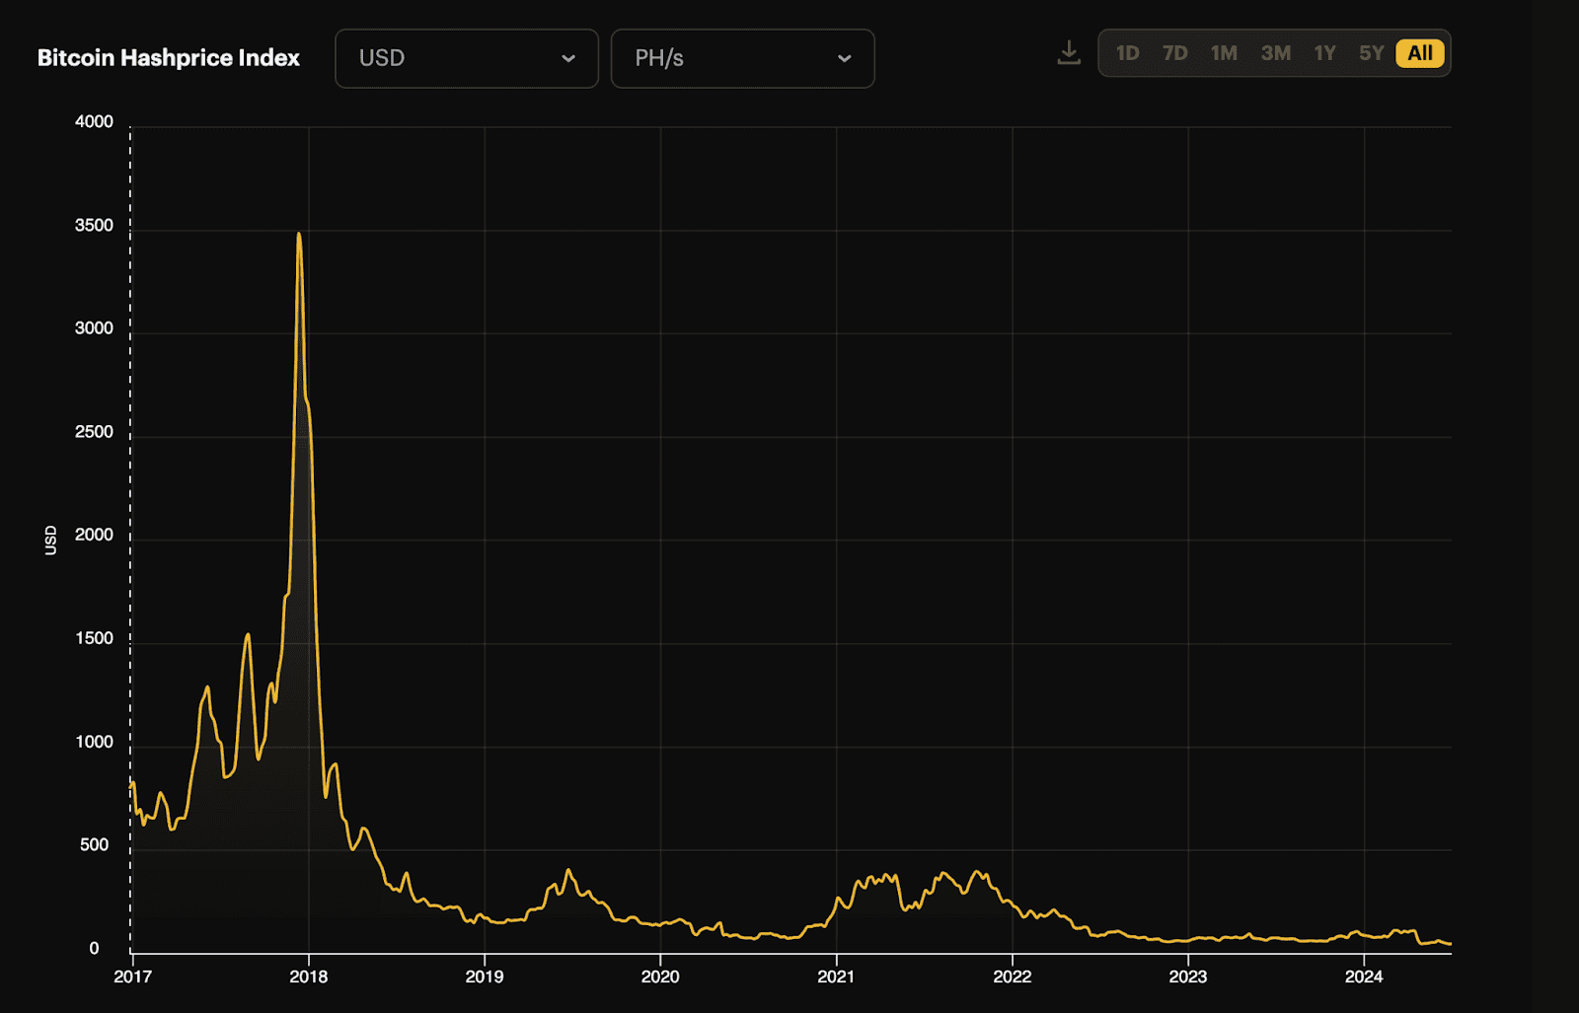1579x1013 pixels.
Task: Open the PH/s unit dropdown
Action: tap(742, 58)
